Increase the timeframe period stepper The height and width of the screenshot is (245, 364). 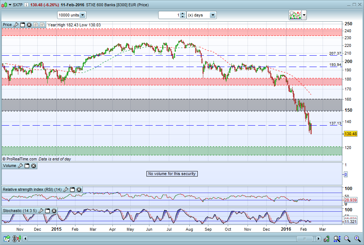click(x=182, y=14)
